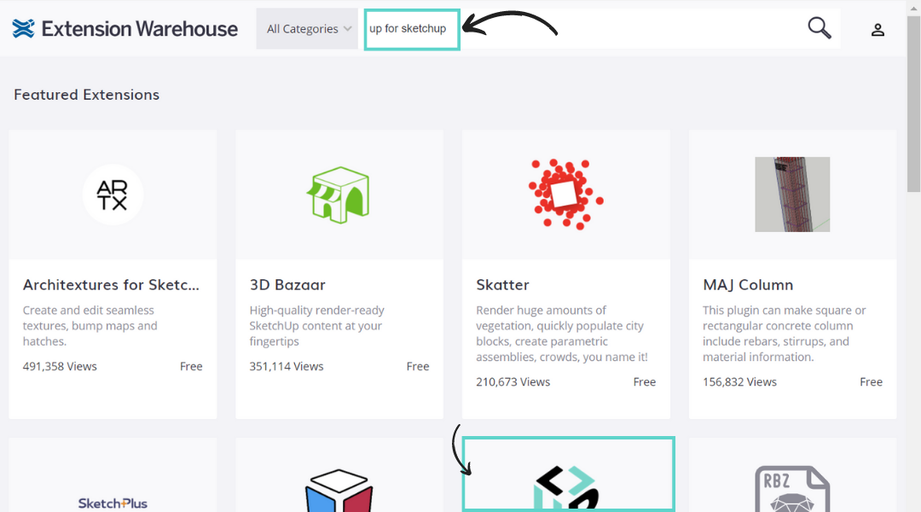This screenshot has height=512, width=921.
Task: Click the Free label on Architextures card
Action: click(191, 366)
